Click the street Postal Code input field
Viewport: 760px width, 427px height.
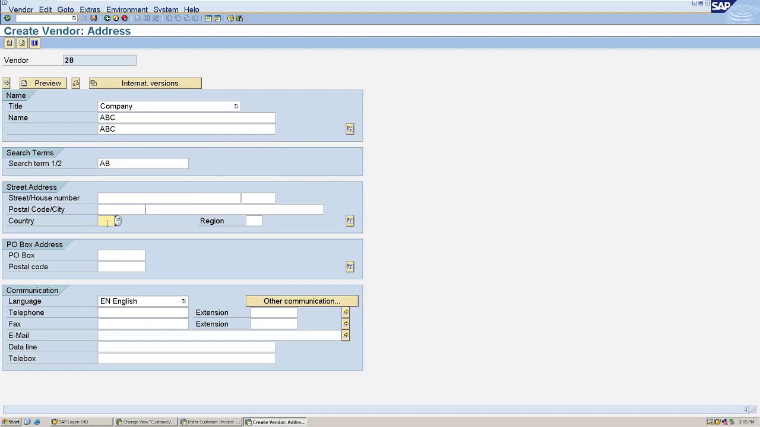pos(121,209)
